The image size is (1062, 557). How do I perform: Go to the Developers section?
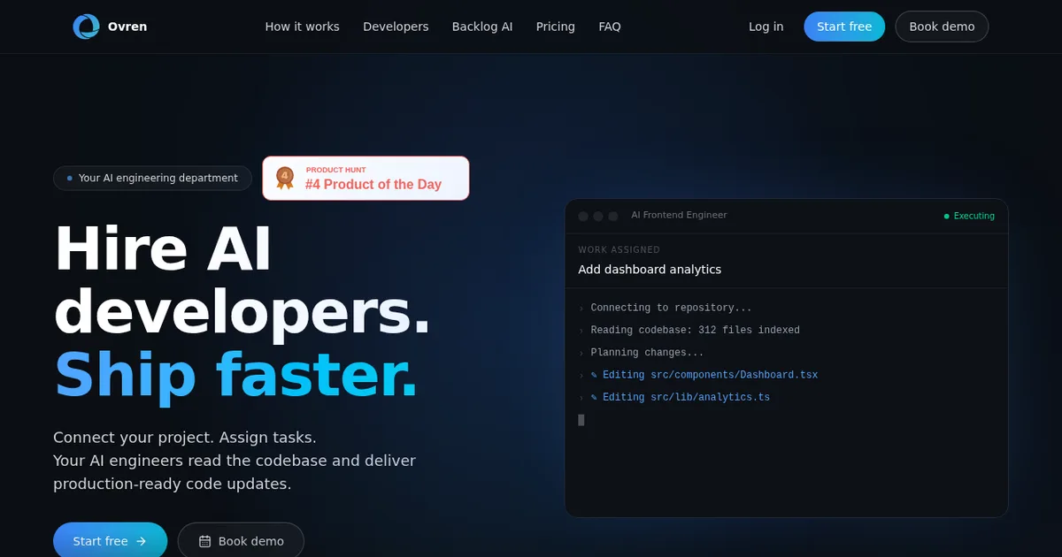[x=396, y=27]
